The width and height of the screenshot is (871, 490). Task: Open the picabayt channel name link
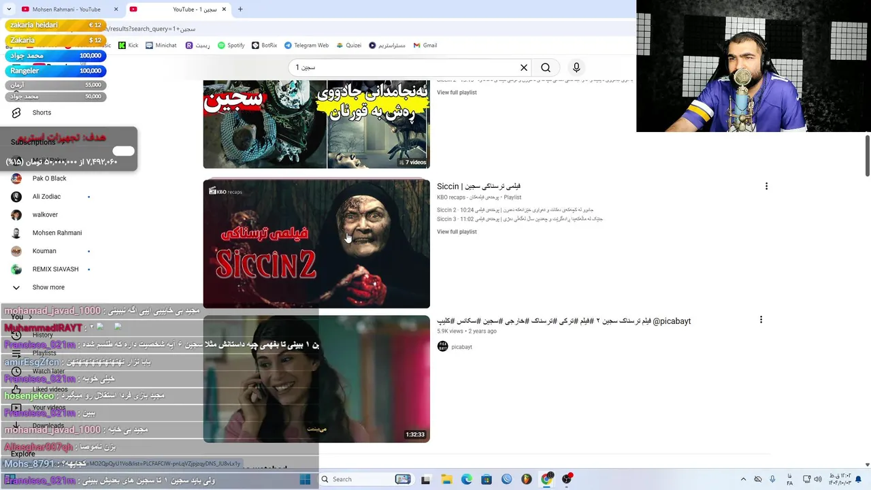tap(461, 347)
